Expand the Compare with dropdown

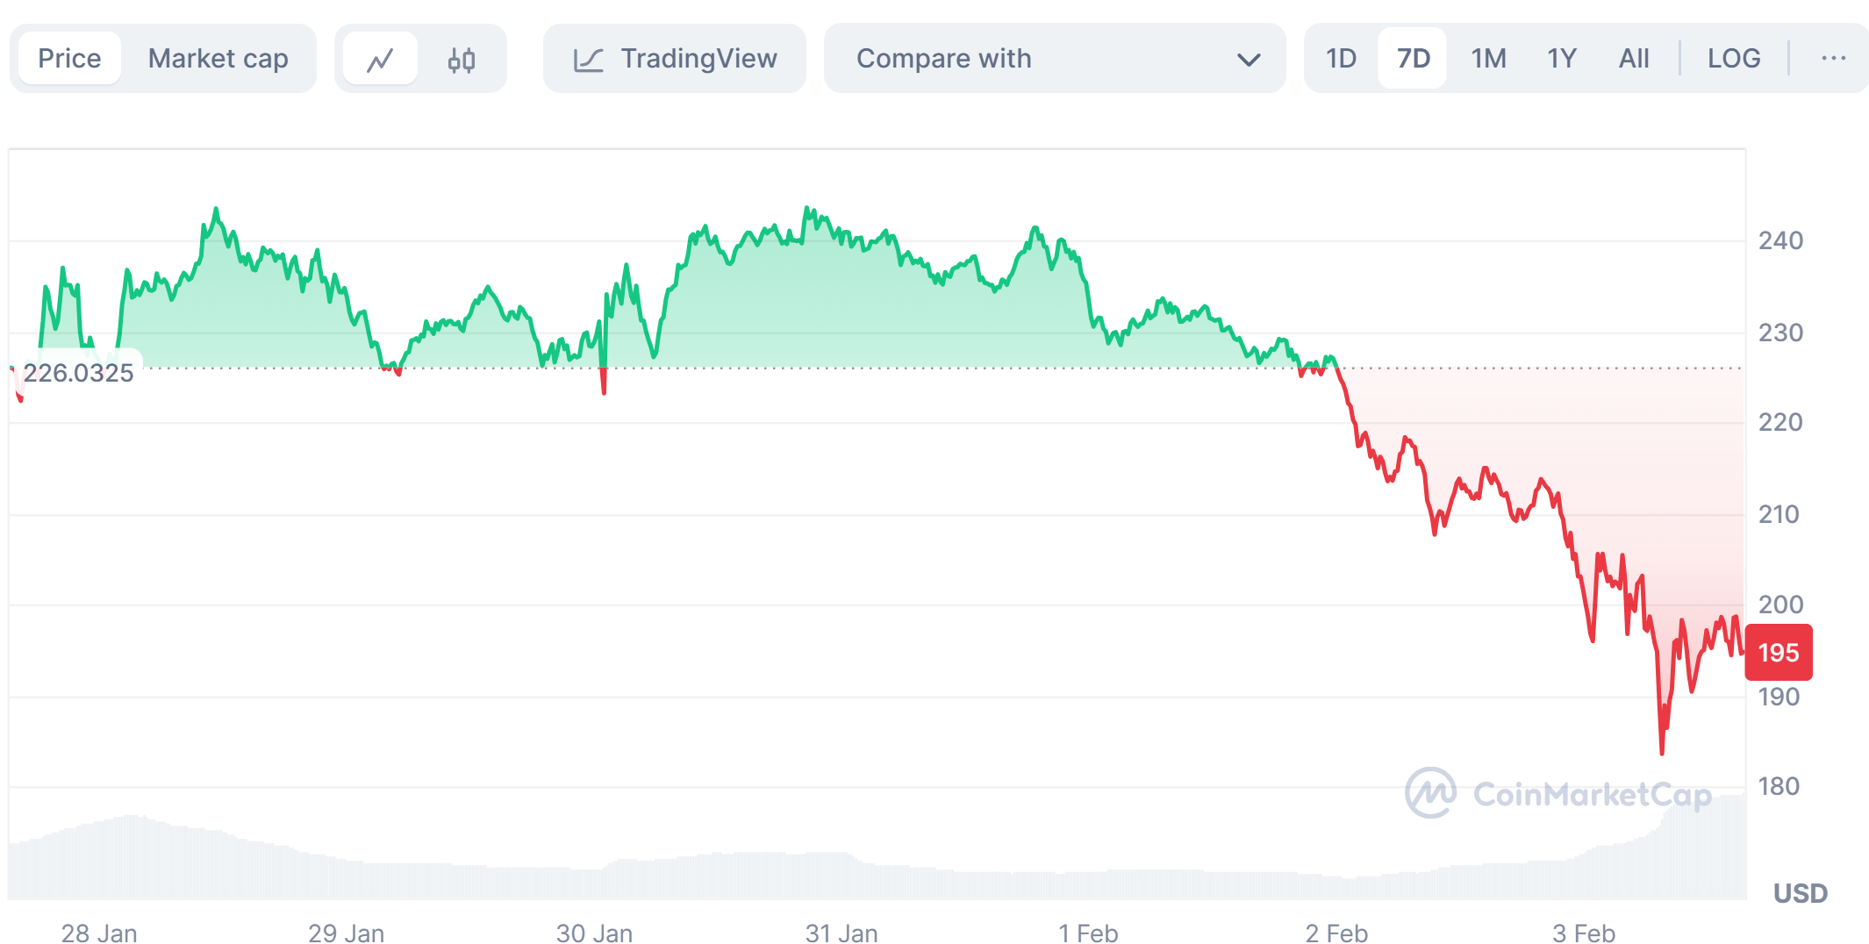(1053, 59)
